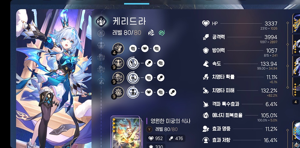Select the Wind element icon near level

coord(162,33)
